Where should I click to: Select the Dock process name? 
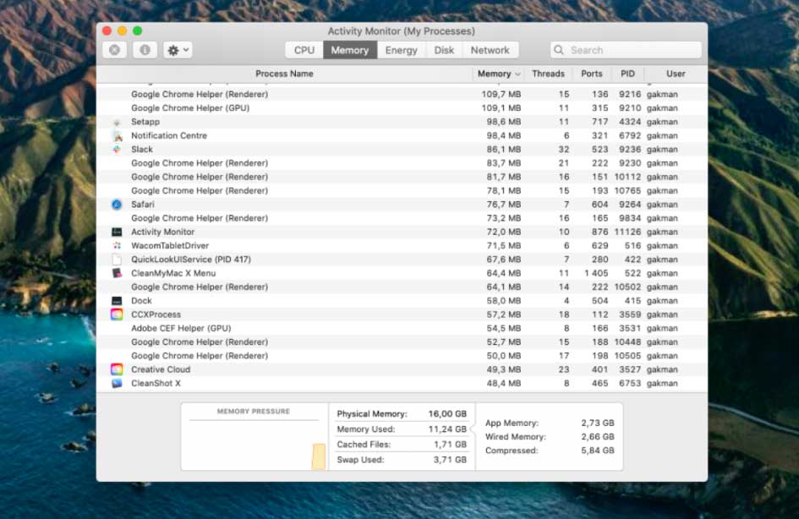point(141,301)
